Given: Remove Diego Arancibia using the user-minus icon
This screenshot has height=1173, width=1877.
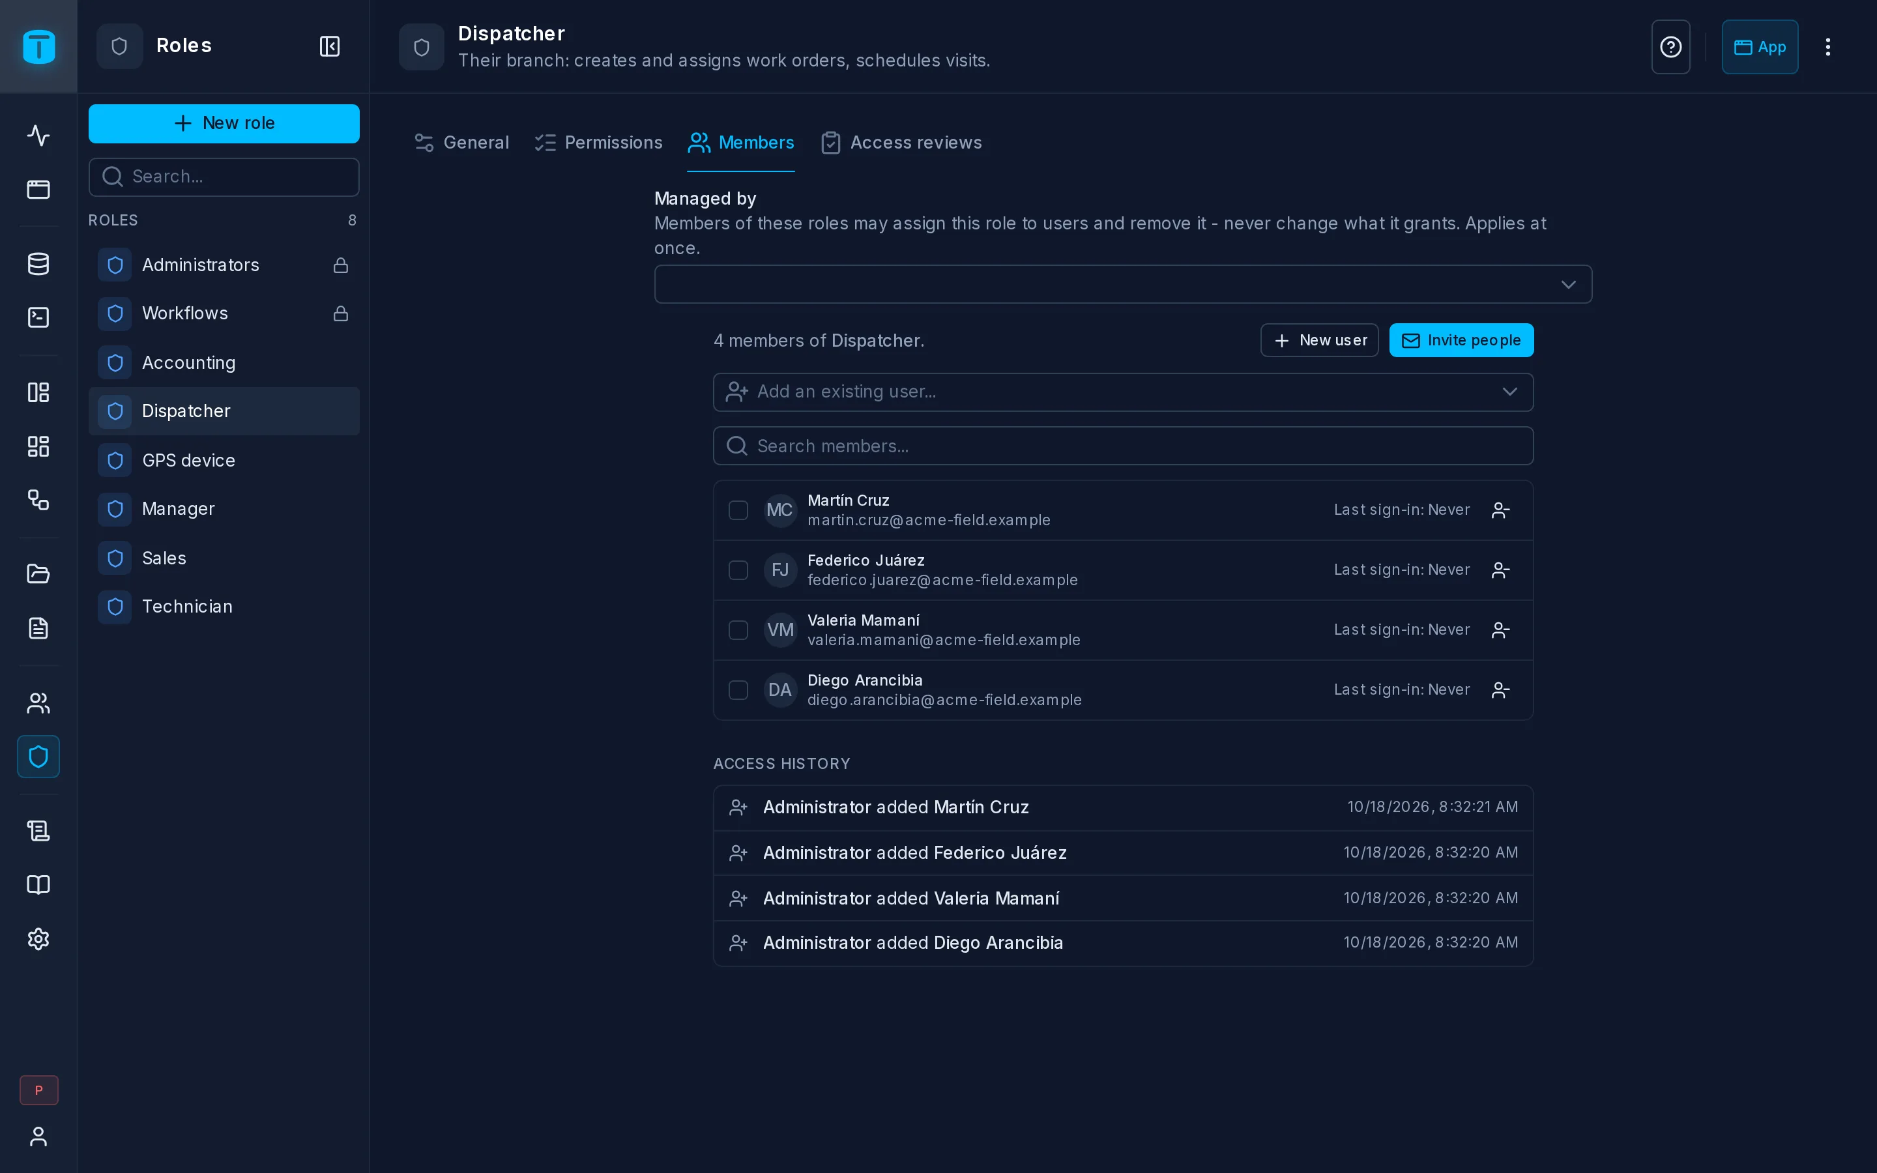Looking at the screenshot, I should [1501, 689].
